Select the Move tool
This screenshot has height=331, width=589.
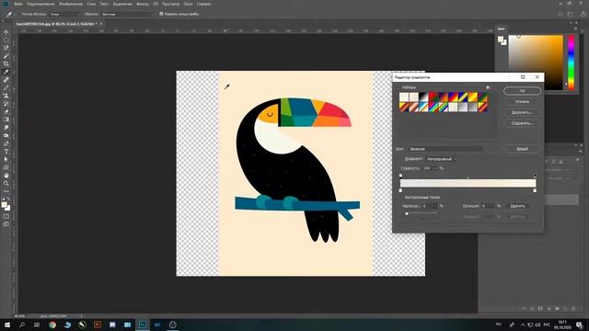coord(6,32)
